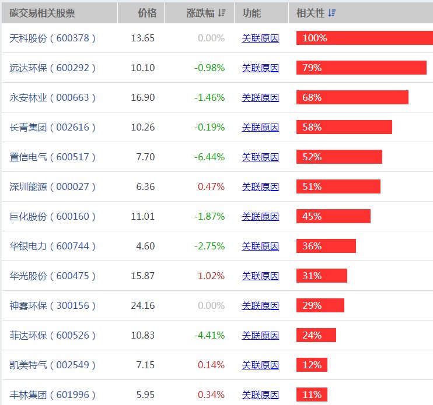Click the 52% correlation bar
This screenshot has height=405, width=433.
point(339,157)
